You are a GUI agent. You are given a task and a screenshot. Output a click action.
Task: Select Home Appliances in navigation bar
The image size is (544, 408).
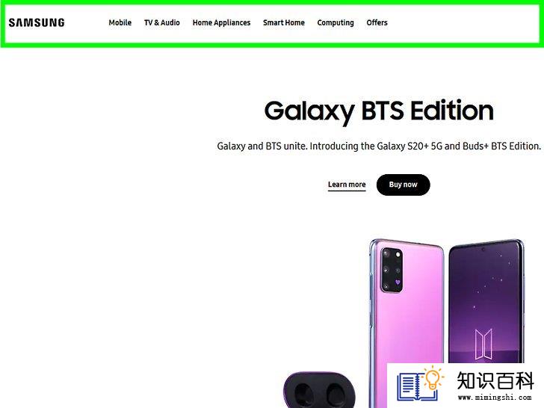click(x=221, y=22)
